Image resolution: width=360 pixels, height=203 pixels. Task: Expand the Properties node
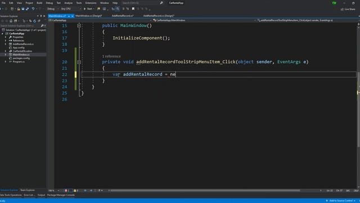[6, 37]
